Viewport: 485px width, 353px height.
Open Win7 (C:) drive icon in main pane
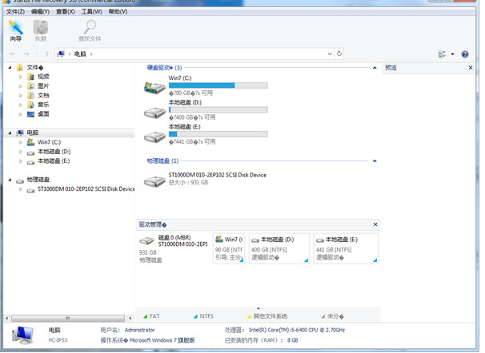154,88
